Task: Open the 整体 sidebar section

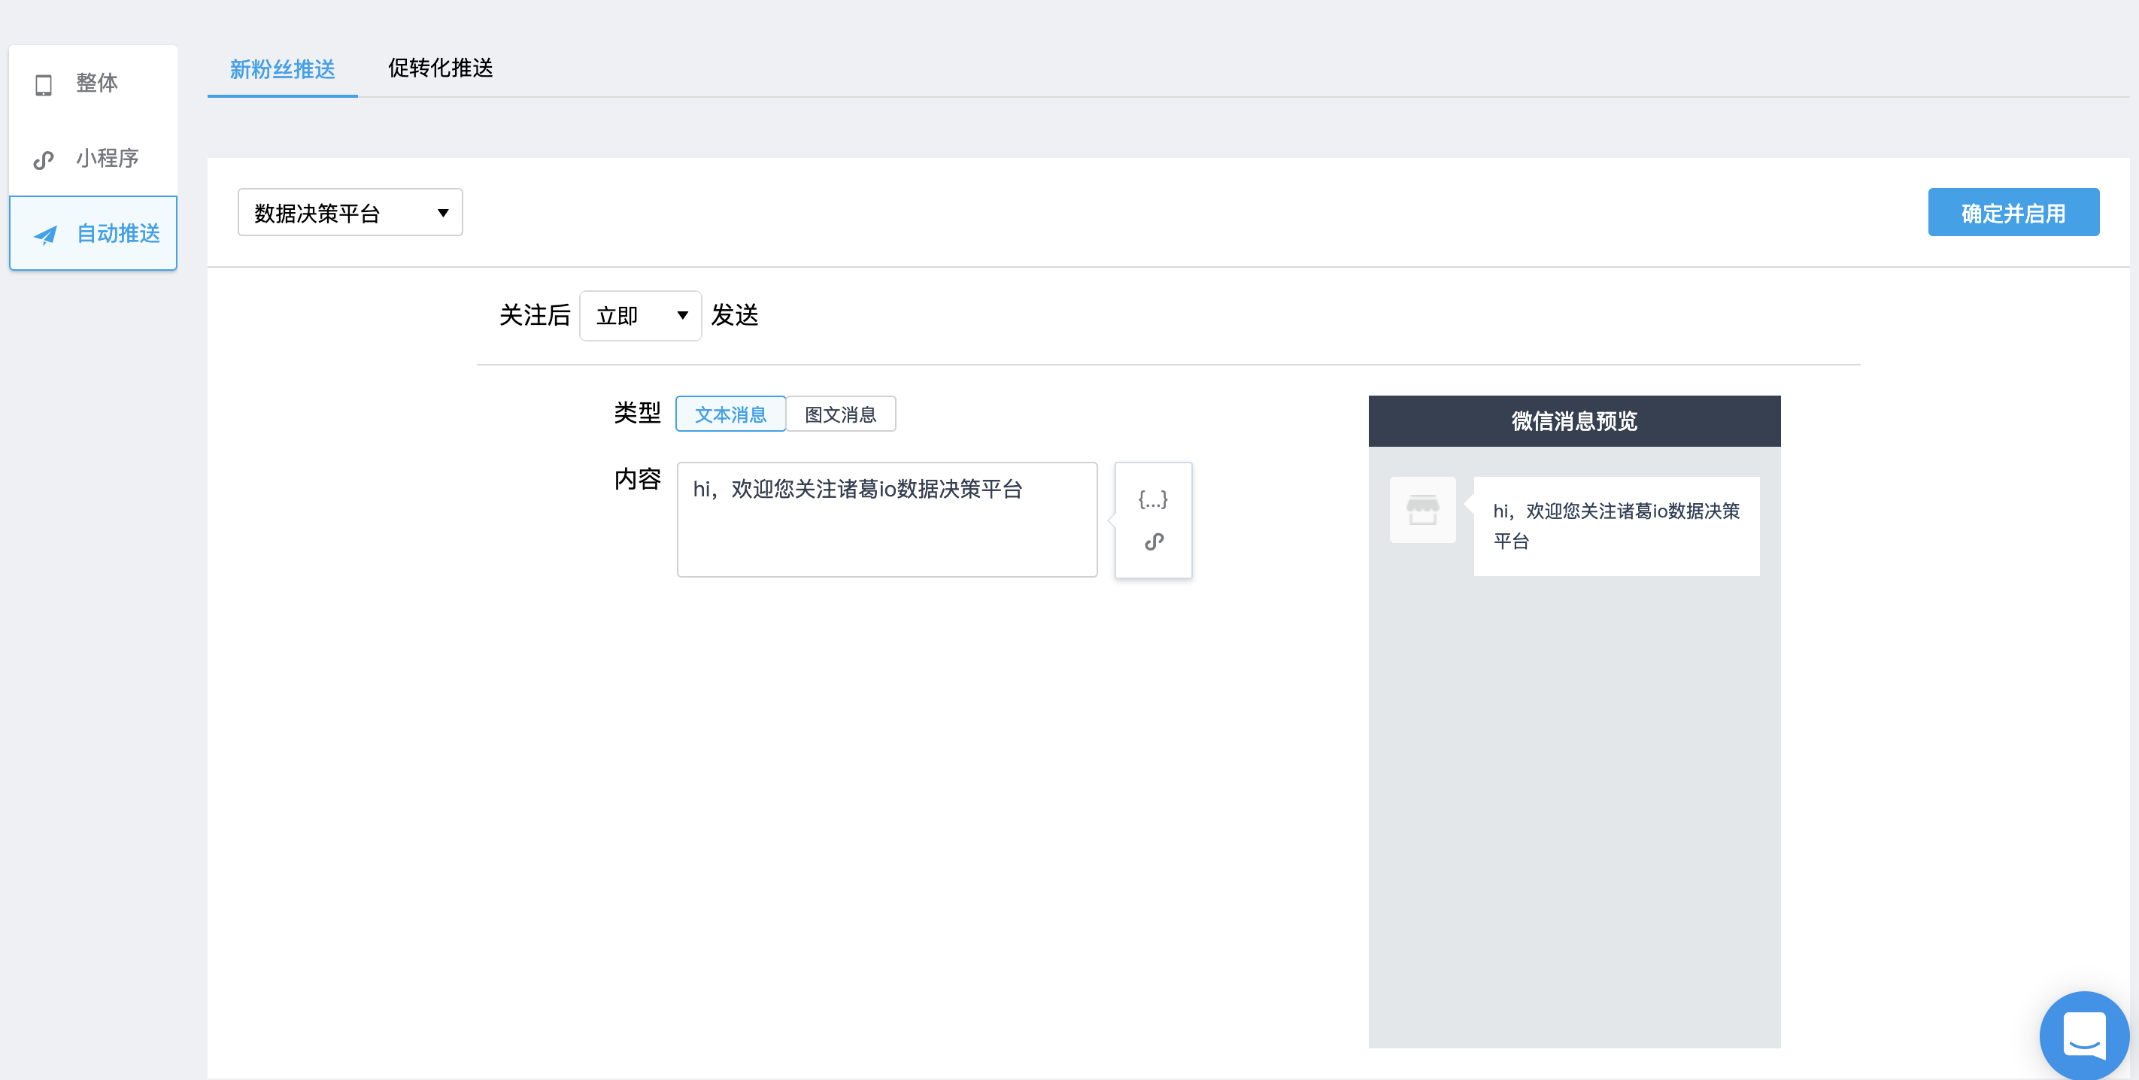Action: [93, 83]
